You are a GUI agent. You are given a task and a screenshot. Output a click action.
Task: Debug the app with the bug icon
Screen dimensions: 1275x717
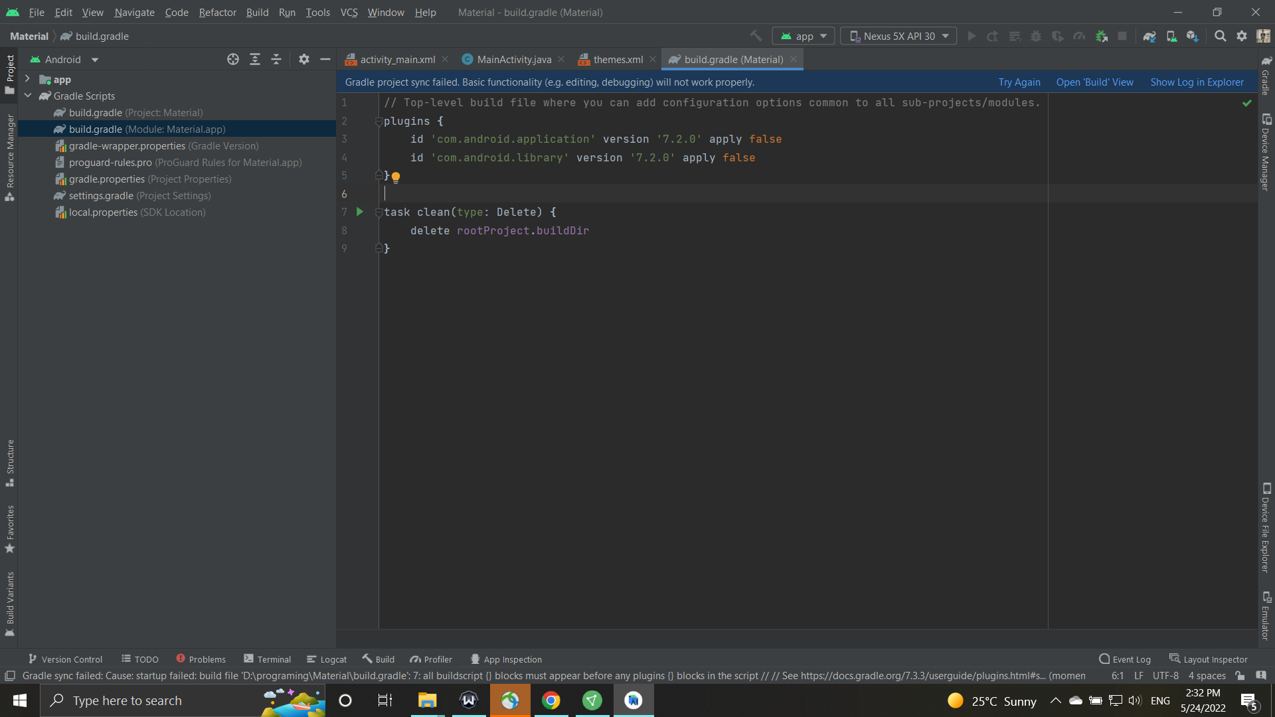[x=1036, y=36]
